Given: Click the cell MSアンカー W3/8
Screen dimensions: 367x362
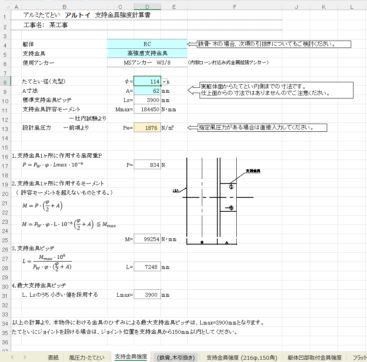Looking at the screenshot, I should point(147,63).
